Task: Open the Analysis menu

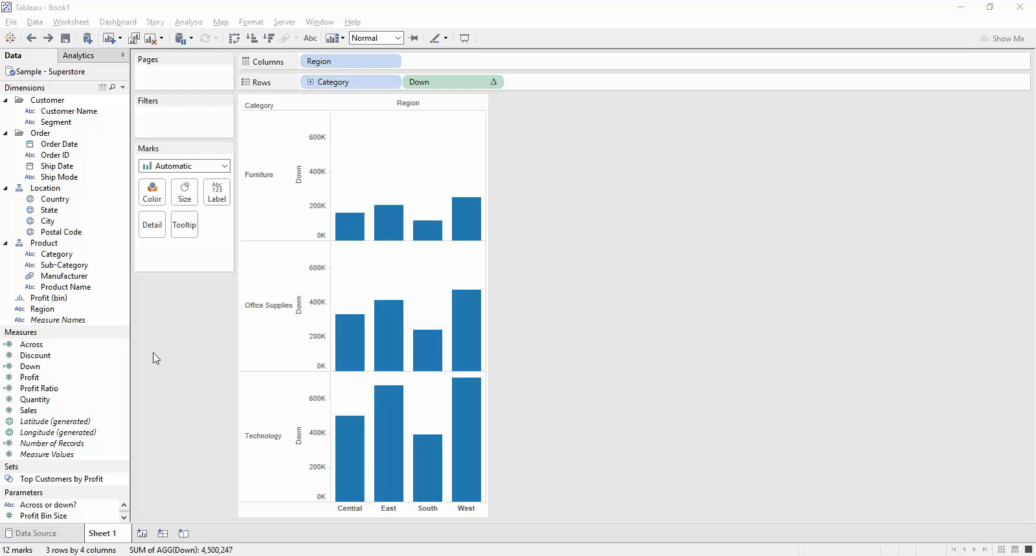Action: click(188, 22)
